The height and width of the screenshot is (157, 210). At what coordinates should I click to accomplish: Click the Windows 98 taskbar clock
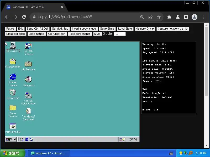pyautogui.click(x=132, y=139)
